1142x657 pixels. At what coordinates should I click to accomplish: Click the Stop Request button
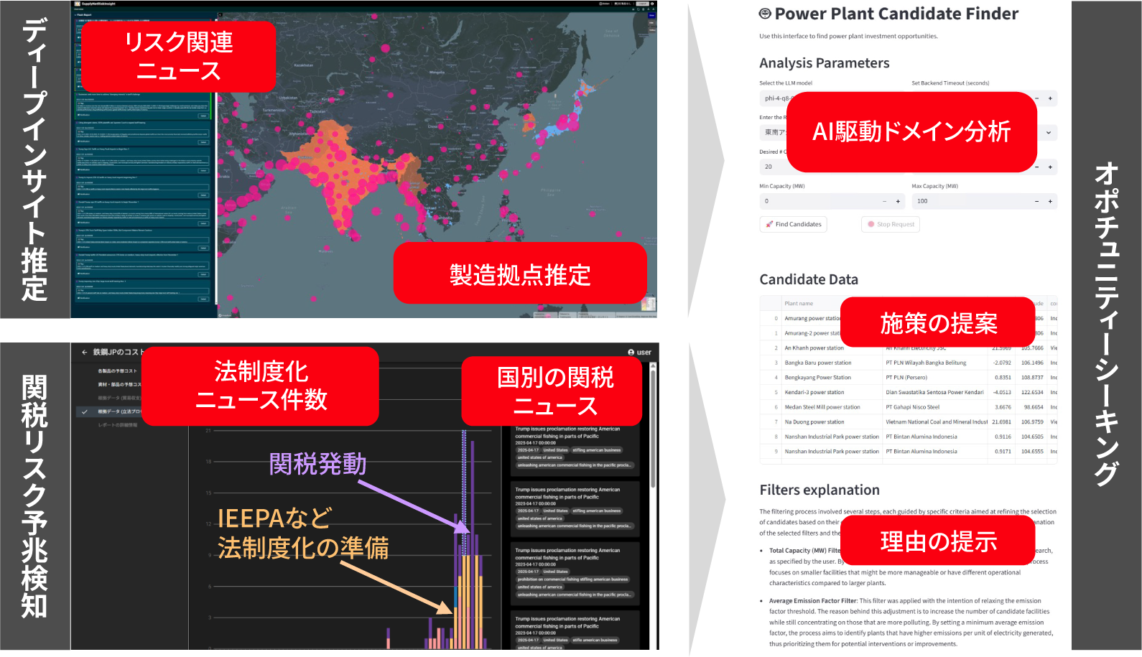click(x=891, y=224)
